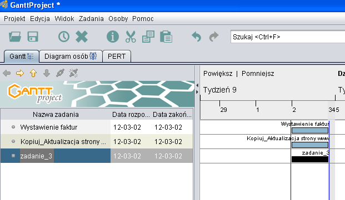The image size is (345, 200).
Task: Click the Tydzień 9 timeline header
Action: pyautogui.click(x=219, y=90)
